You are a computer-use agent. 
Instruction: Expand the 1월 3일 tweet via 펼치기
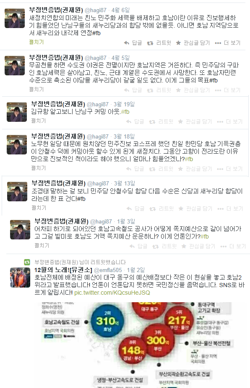coord(42,246)
